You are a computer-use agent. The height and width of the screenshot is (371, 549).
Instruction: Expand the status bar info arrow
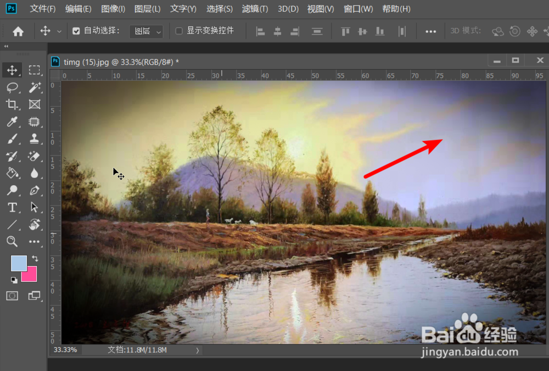198,350
